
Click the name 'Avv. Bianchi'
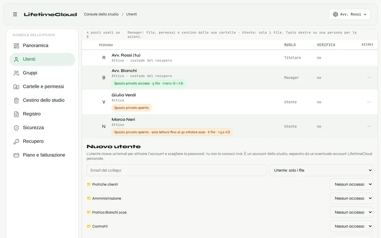tap(124, 71)
